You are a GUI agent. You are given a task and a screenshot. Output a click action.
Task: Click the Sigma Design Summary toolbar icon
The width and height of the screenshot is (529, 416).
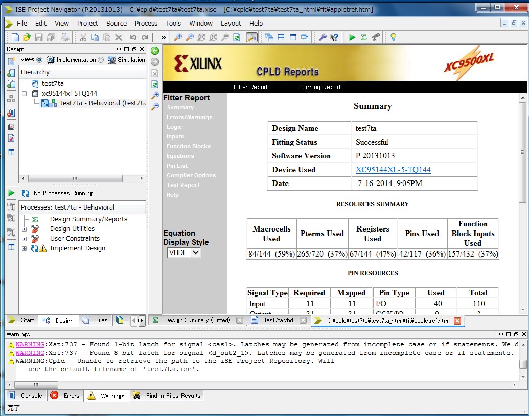tap(364, 37)
